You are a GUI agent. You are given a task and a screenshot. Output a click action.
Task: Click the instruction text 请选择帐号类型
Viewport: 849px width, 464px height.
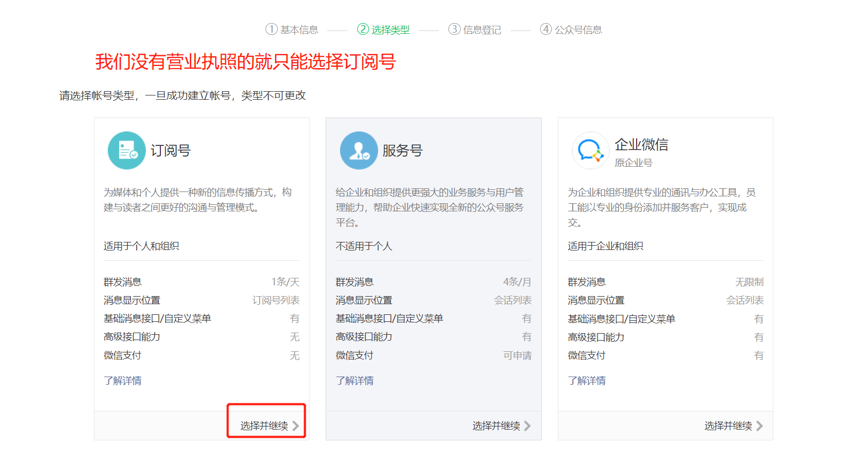(x=183, y=95)
